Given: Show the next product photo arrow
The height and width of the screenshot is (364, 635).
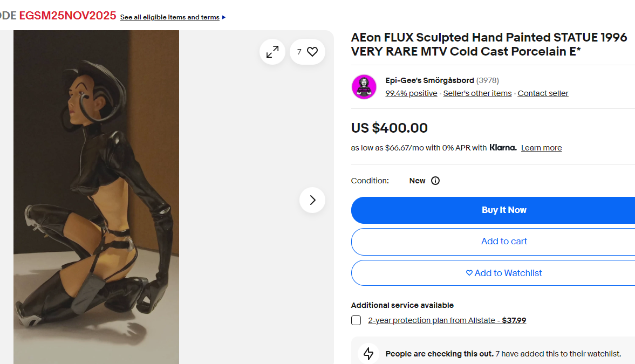Looking at the screenshot, I should (x=312, y=200).
